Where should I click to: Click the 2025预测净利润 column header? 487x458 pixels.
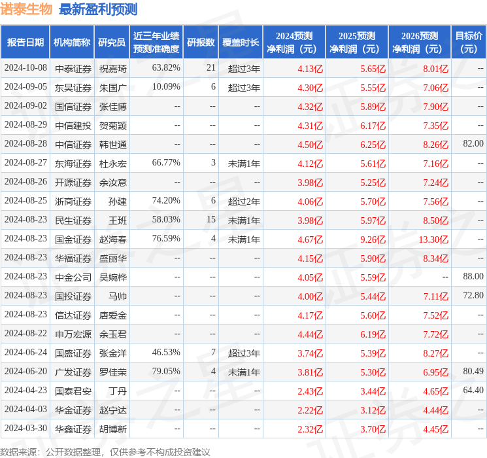point(357,43)
